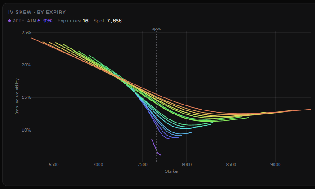Click the Strike x-axis title
This screenshot has width=315, height=189.
pyautogui.click(x=171, y=171)
